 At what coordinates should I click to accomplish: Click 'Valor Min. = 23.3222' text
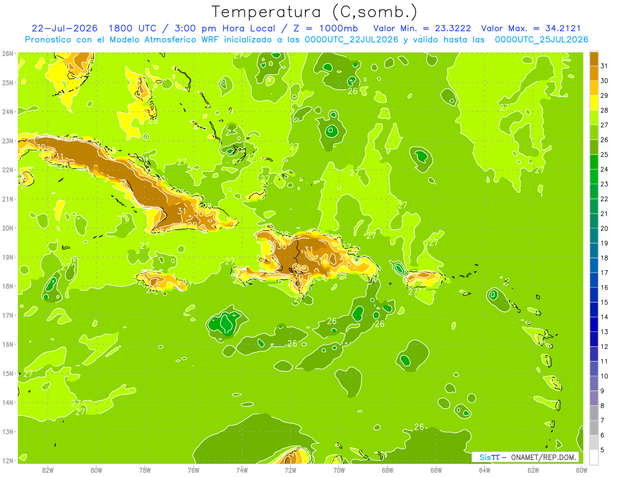(422, 28)
